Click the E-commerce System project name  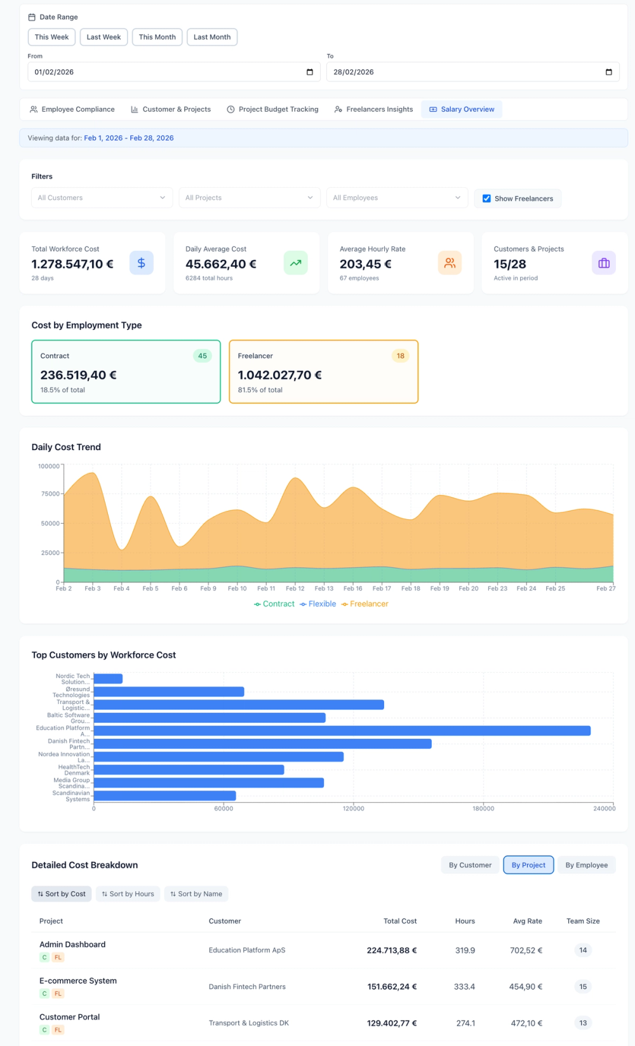pos(78,981)
